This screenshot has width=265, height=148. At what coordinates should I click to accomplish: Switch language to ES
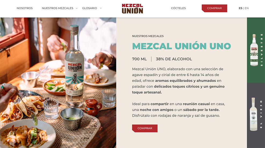(x=241, y=8)
